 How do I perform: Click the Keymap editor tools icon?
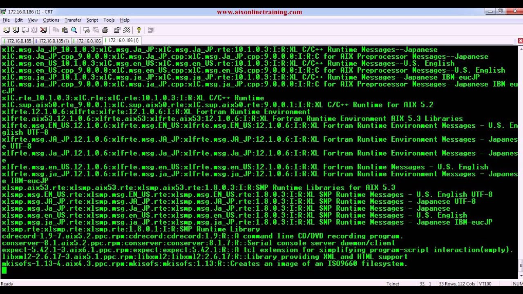point(127,30)
